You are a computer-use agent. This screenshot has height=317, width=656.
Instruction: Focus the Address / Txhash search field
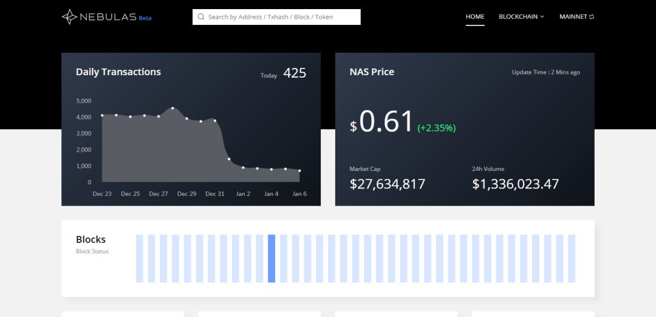276,17
